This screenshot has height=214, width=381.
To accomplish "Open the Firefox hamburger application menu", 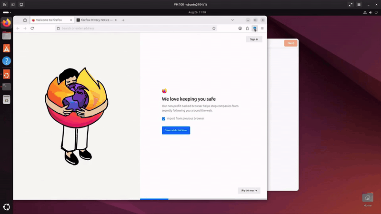I will 262,29.
